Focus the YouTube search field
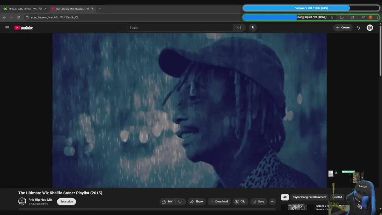This screenshot has height=215, width=382. [x=180, y=27]
